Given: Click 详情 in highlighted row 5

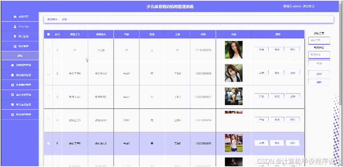Looking at the screenshot, I should pos(261,143).
